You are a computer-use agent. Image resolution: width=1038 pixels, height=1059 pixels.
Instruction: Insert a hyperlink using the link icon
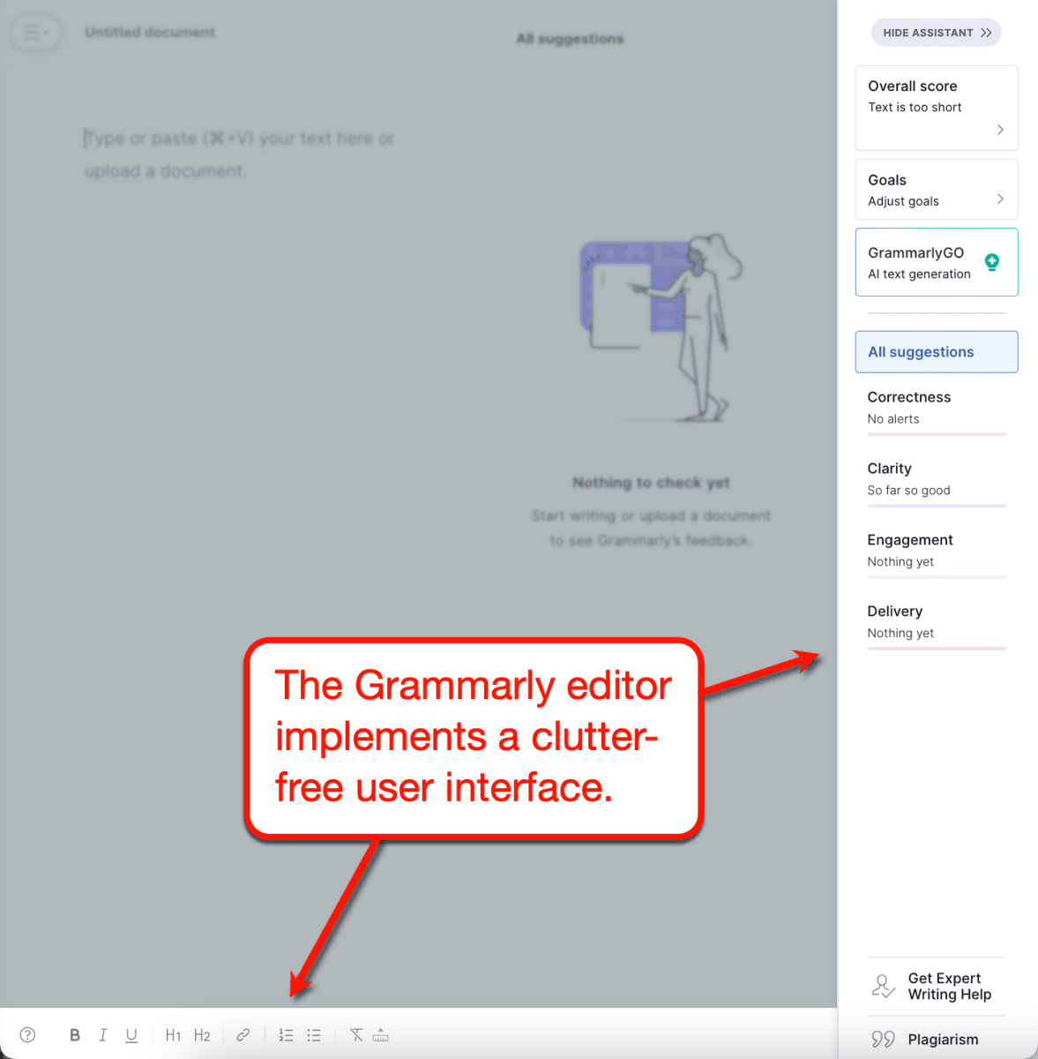click(243, 1034)
